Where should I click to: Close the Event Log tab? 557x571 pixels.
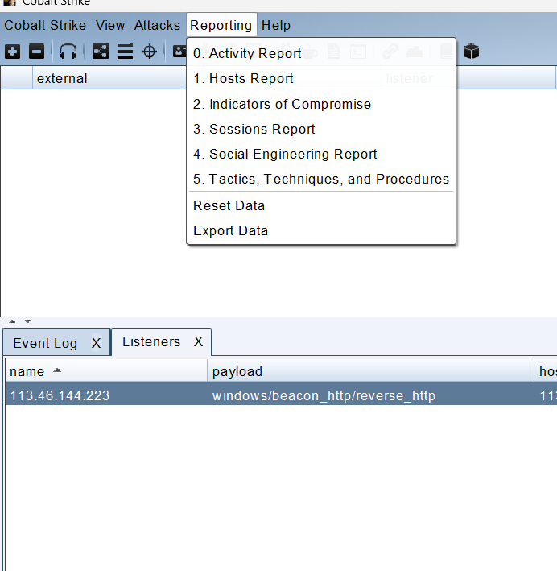click(x=96, y=343)
